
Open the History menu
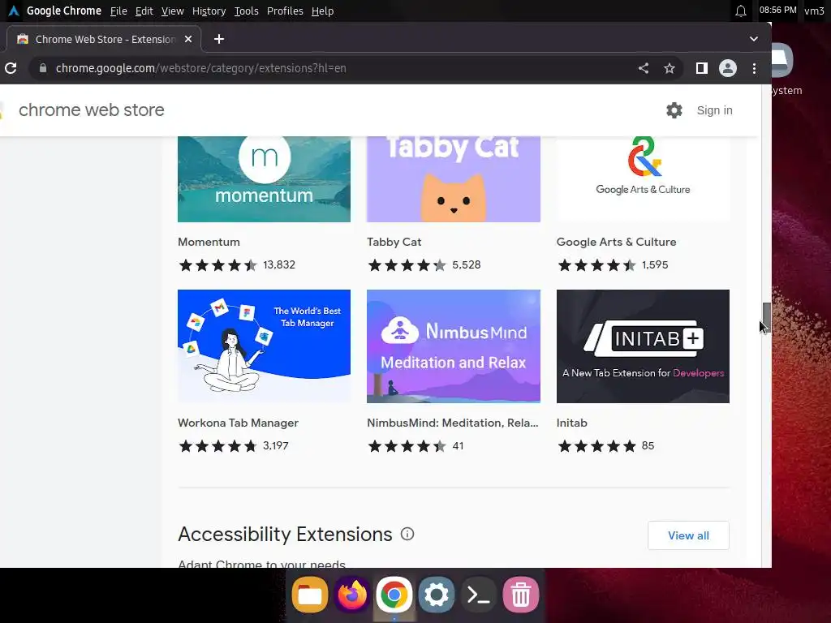[209, 11]
